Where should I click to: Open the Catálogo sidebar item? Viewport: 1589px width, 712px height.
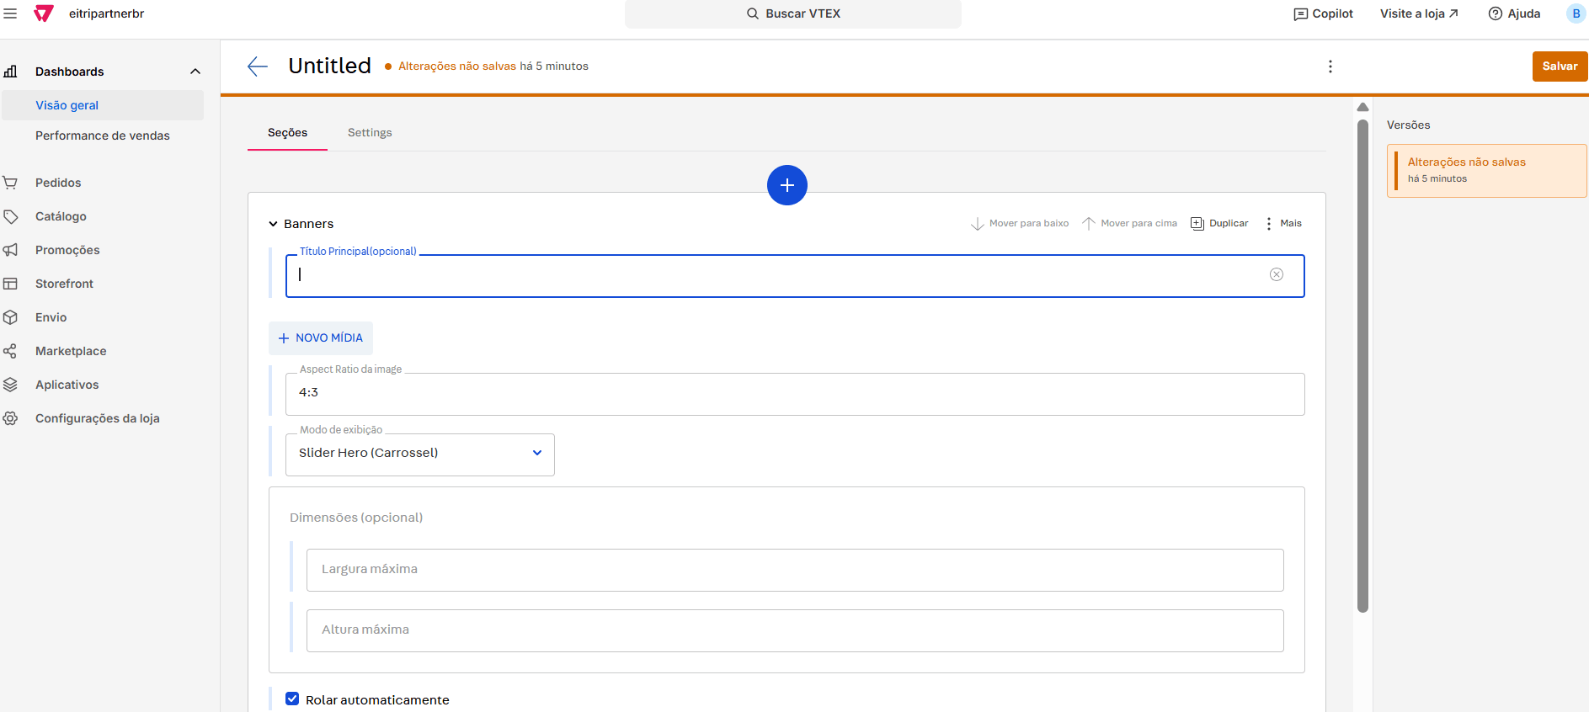61,216
